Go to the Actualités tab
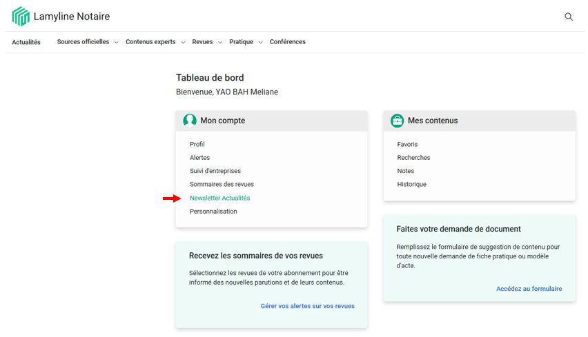588x337 pixels. pos(26,42)
